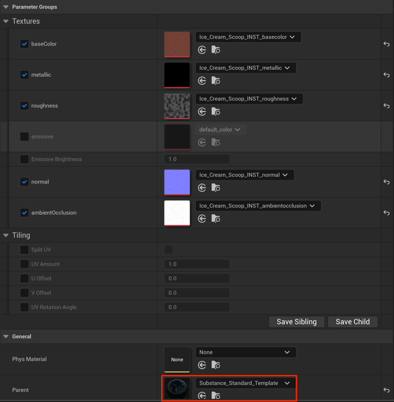Reset baseColor to default value
The image size is (394, 402).
click(387, 44)
